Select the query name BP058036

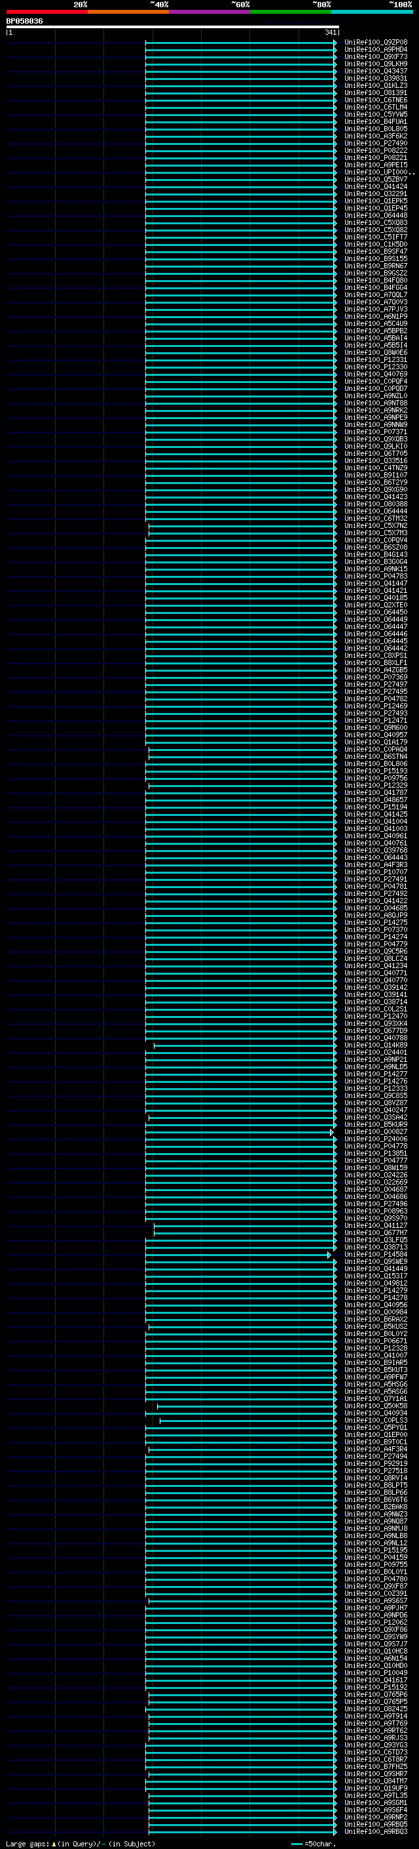point(24,21)
